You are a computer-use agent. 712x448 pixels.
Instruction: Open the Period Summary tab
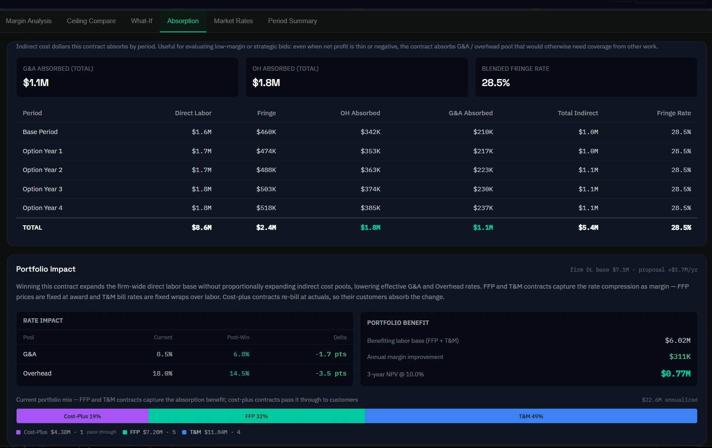click(x=292, y=21)
